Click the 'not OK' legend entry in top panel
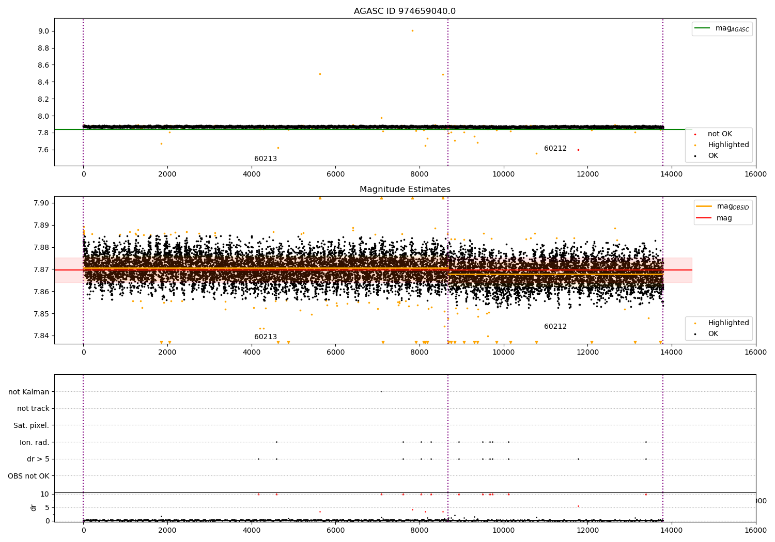This screenshot has width=775, height=542. (x=720, y=134)
